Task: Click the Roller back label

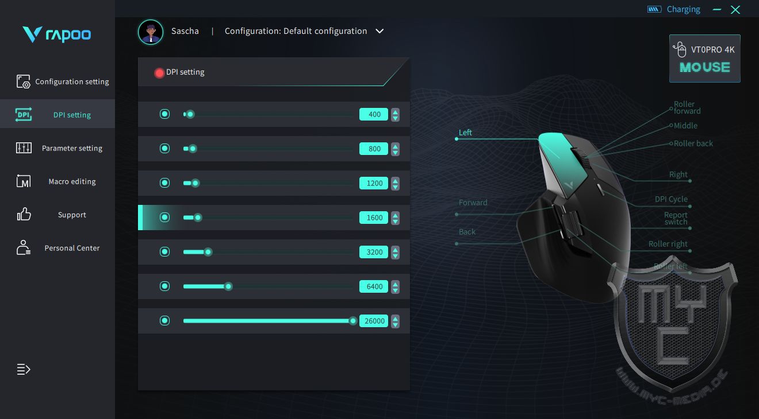Action: click(693, 143)
